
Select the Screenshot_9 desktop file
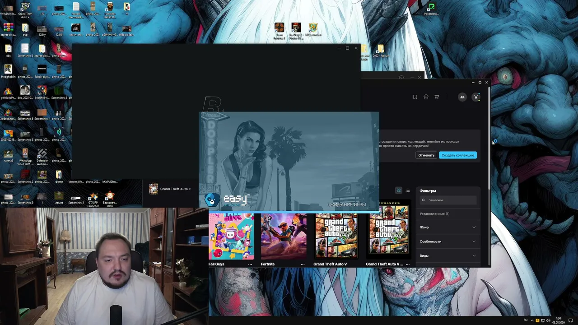coord(25,198)
